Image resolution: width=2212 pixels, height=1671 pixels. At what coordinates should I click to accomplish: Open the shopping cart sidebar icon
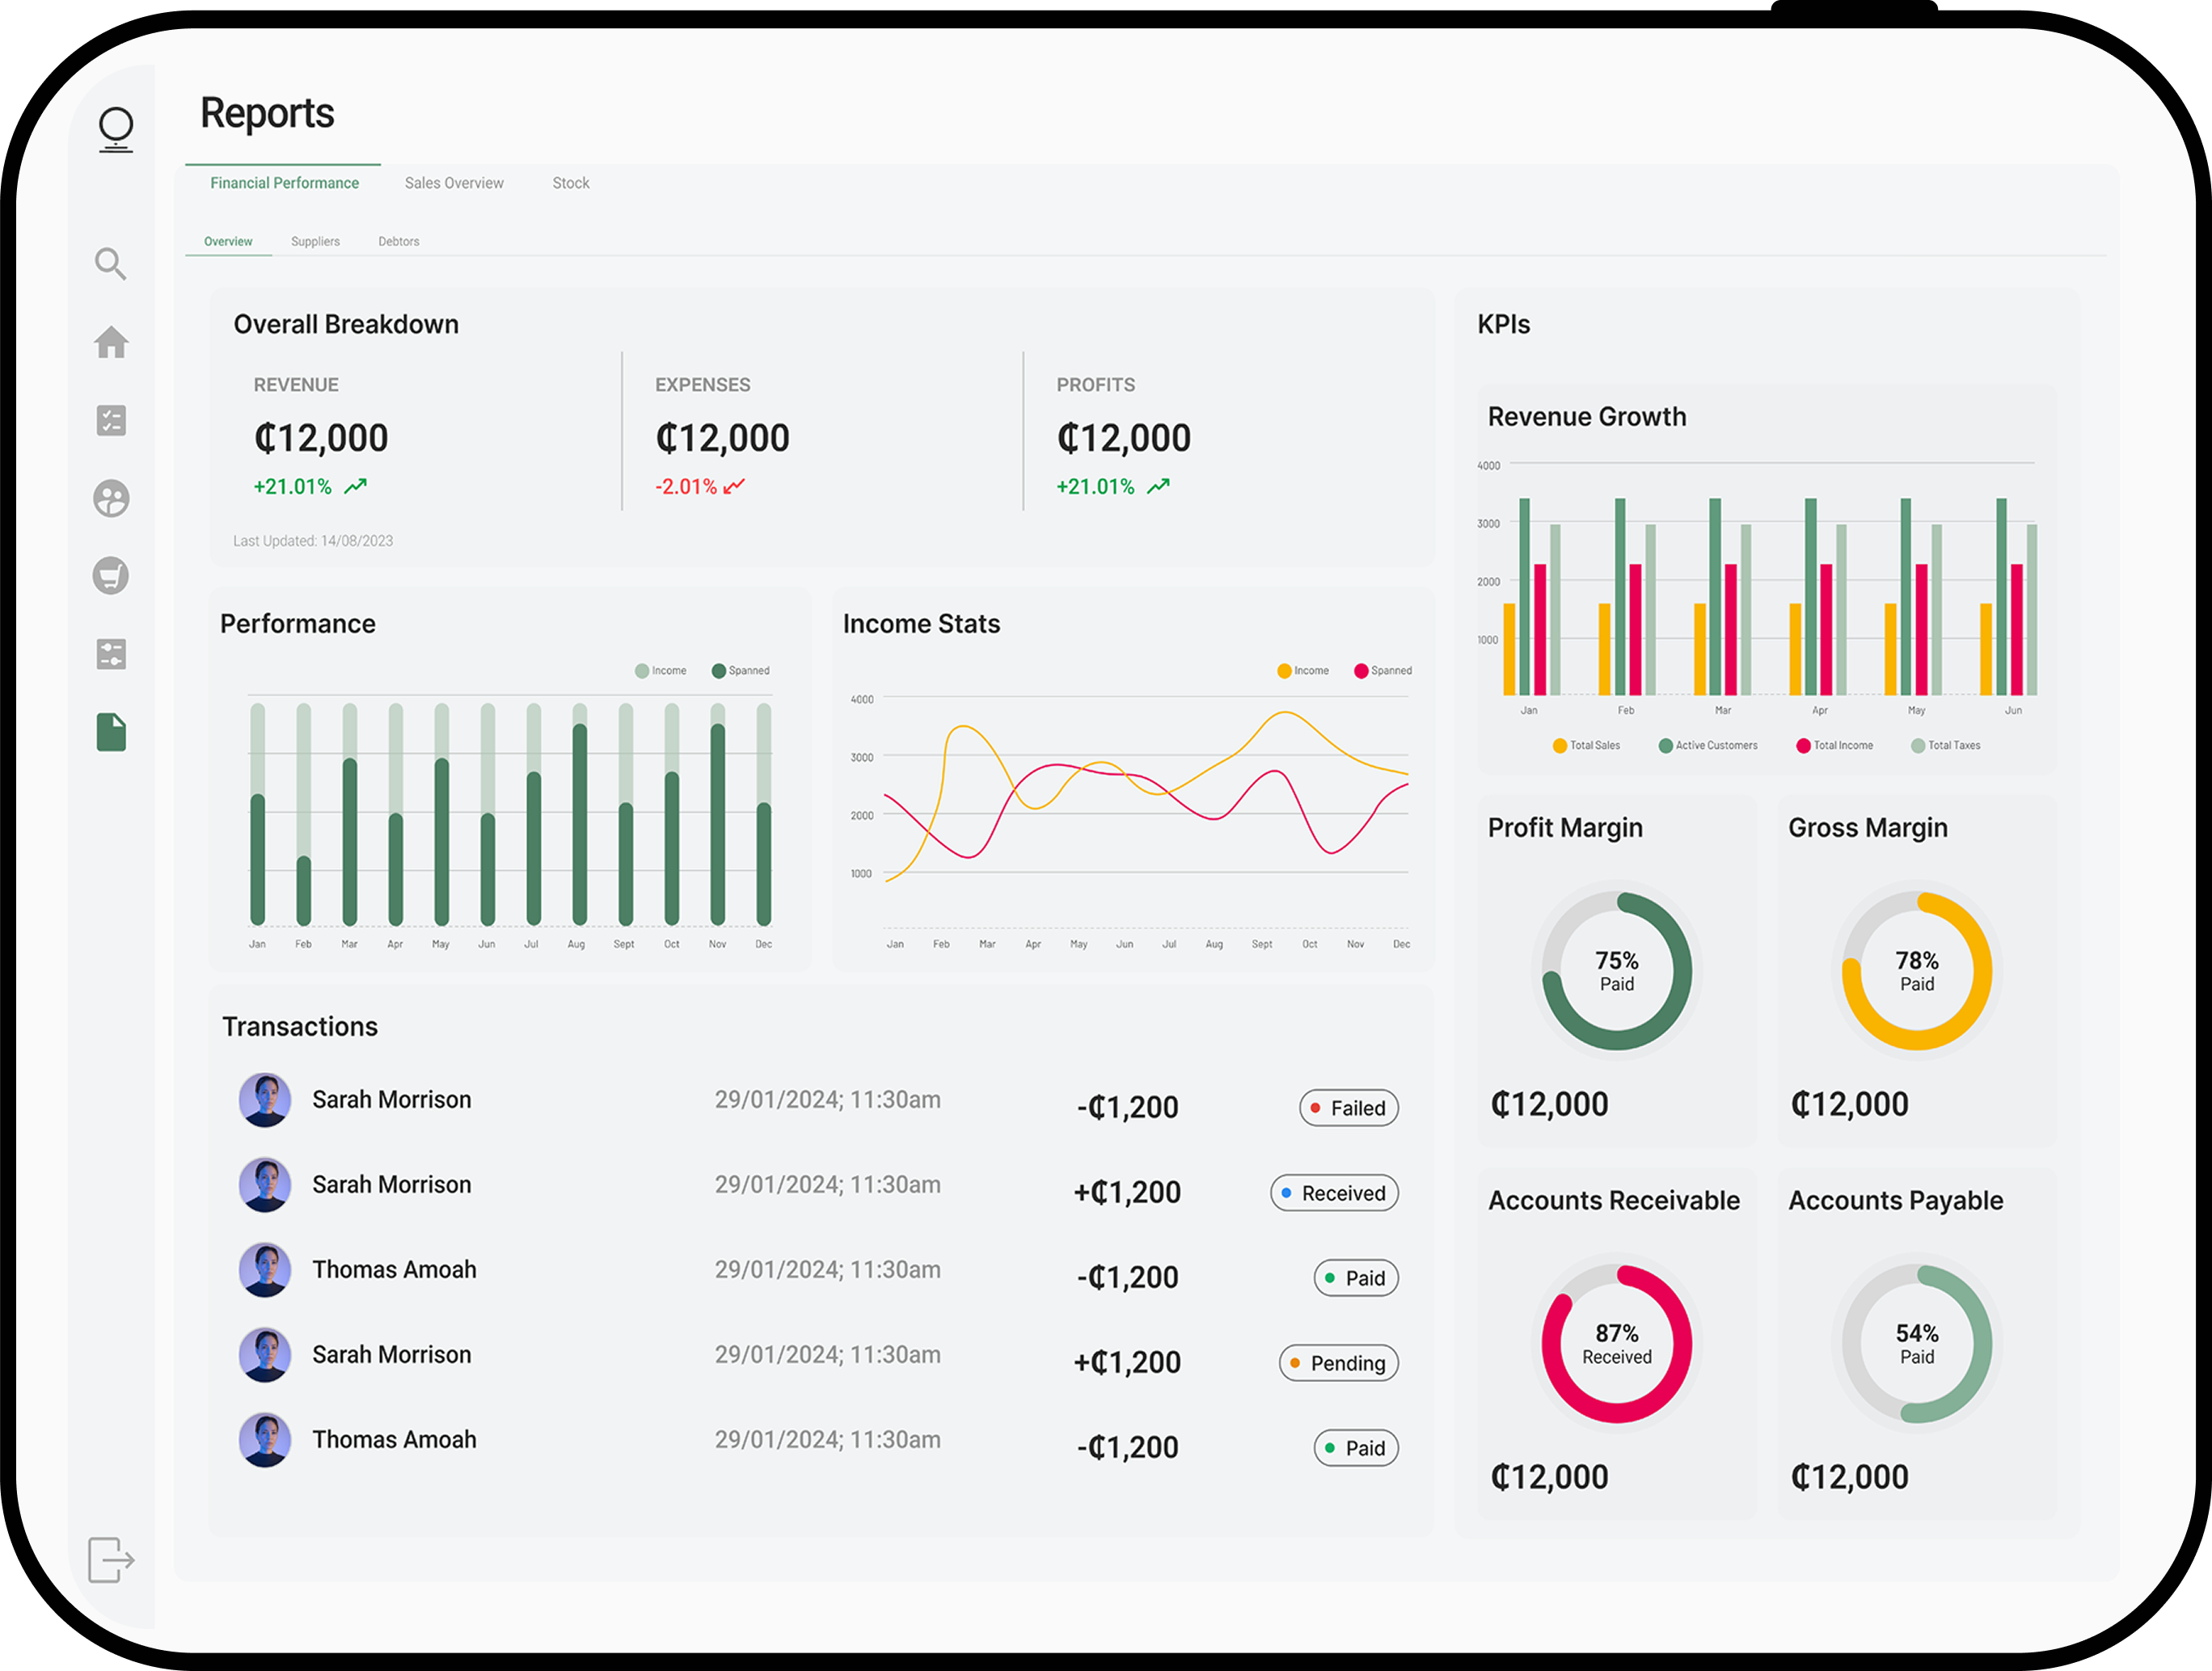point(111,575)
